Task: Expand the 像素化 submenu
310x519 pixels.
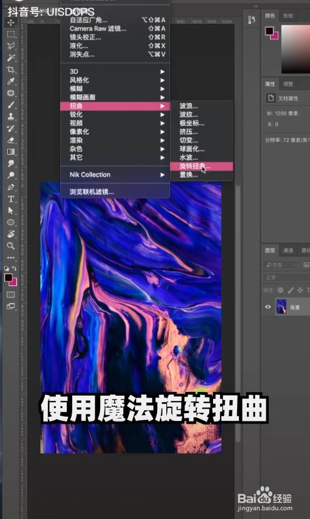Action: point(115,132)
